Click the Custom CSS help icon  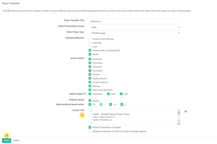point(186,111)
